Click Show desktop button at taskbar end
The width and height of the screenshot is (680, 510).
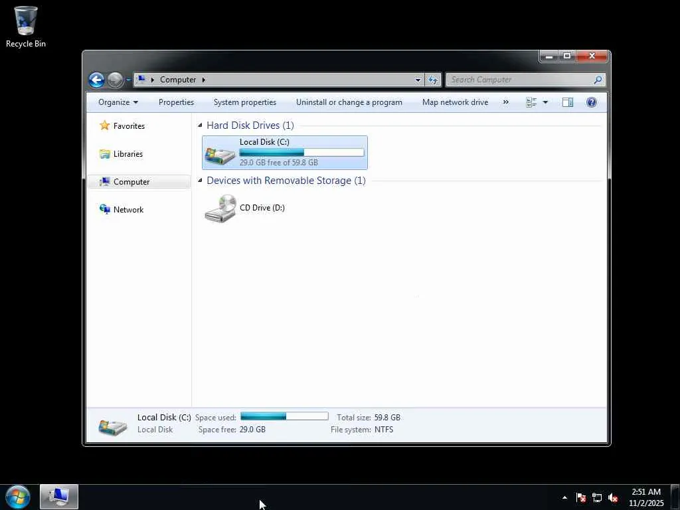click(675, 497)
